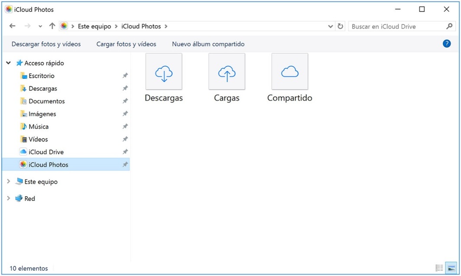This screenshot has height=276, width=461.
Task: Click iCloud Photos in the breadcrumb
Action: click(x=141, y=26)
